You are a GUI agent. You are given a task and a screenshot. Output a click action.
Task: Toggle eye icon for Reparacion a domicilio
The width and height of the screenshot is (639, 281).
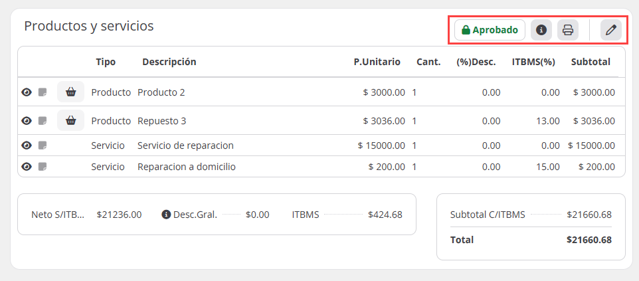pos(27,167)
